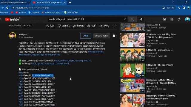Jump to 3:29 Seed 16 timestamp

click(x=21, y=87)
